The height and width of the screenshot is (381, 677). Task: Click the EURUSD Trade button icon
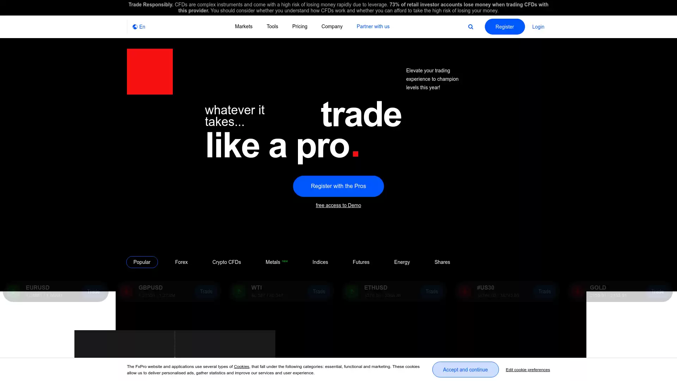[93, 291]
